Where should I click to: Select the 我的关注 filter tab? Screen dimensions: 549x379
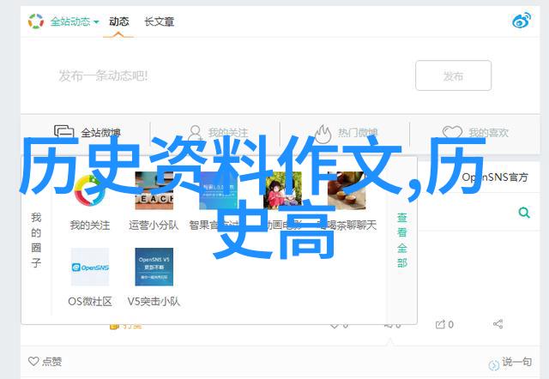click(x=219, y=133)
